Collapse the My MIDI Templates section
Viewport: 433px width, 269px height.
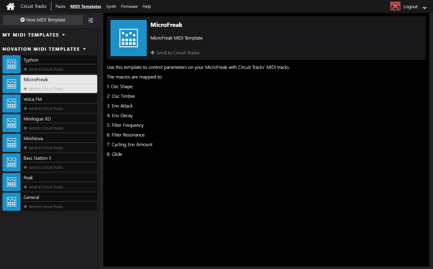click(64, 35)
